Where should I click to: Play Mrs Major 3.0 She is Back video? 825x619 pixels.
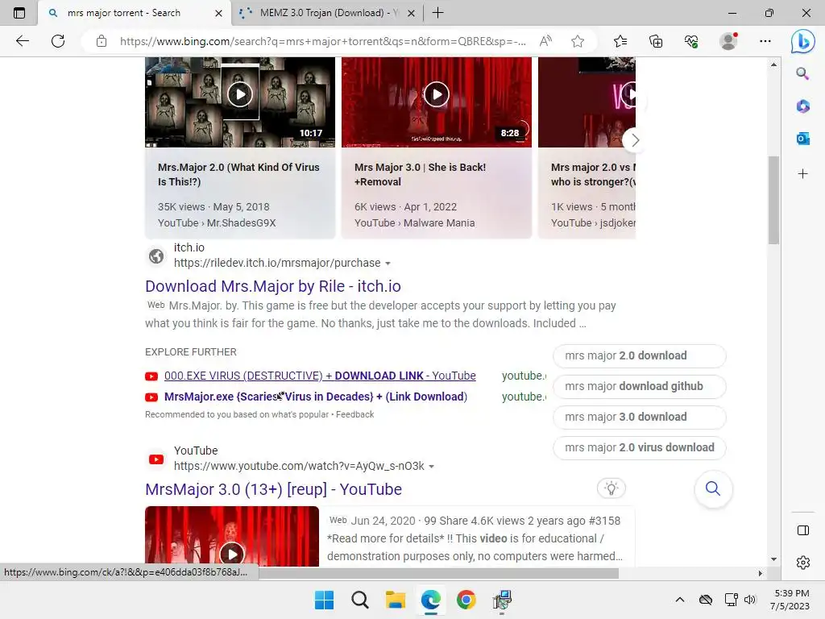coord(436,95)
